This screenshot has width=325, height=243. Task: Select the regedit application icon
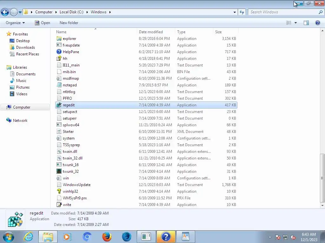(59, 105)
